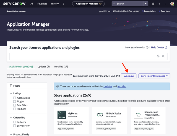Click the ServiceNow logo
The image size is (177, 136).
[x=14, y=4]
